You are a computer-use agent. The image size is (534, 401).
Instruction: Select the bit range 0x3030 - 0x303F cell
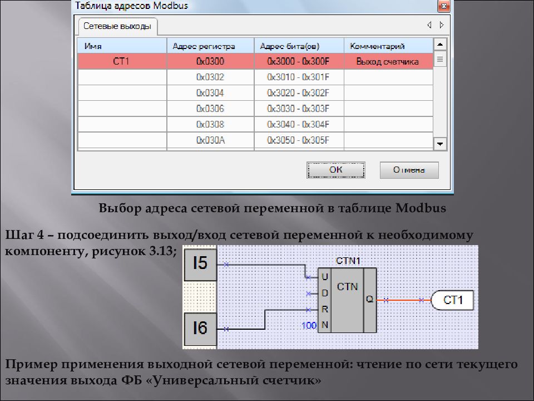pyautogui.click(x=298, y=108)
